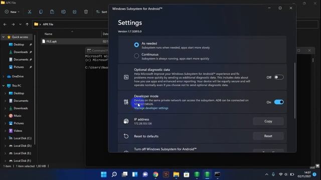Screen dimensions: 321x180
Task: Click the network Wi-Fi tray icon
Action: [281, 174]
